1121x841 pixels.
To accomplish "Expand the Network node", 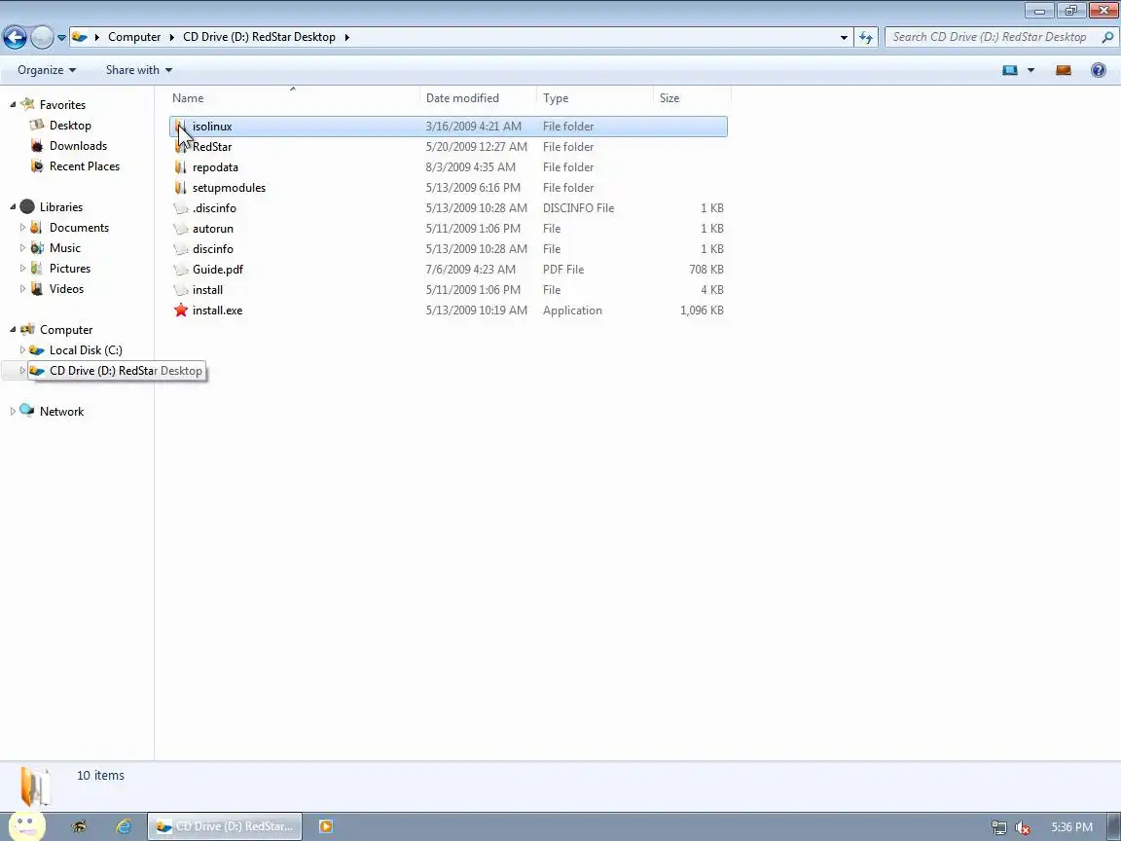I will coord(13,411).
